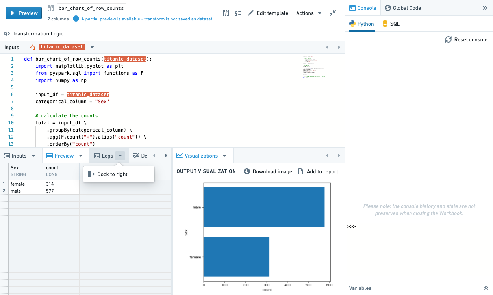Select the Logs tab
493x295 pixels.
click(x=104, y=156)
